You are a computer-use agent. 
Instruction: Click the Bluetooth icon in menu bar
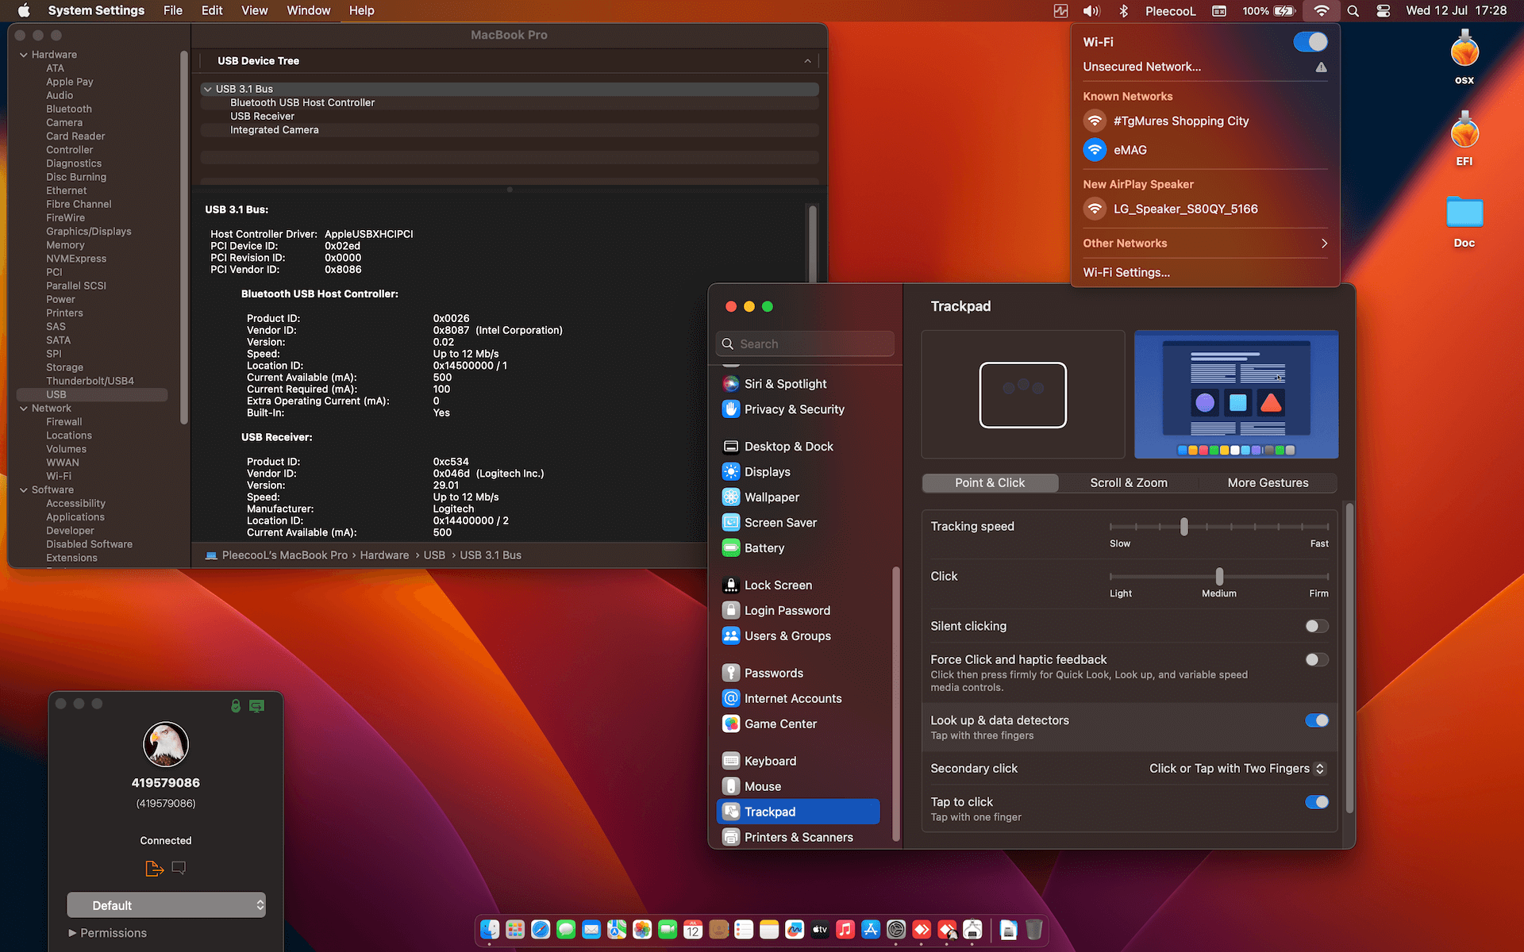pos(1123,11)
